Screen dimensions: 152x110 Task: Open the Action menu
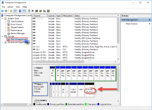pos(10,7)
